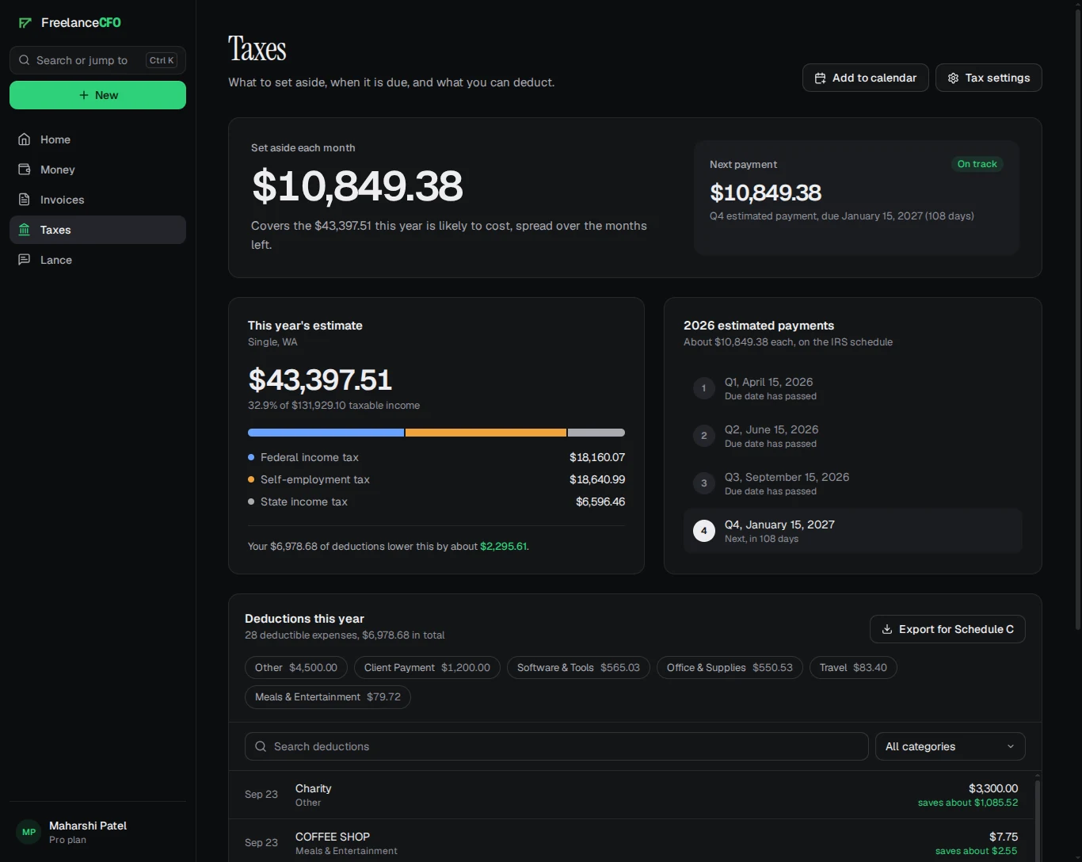The image size is (1082, 862).
Task: Click the Charity deduction row
Action: pos(631,795)
